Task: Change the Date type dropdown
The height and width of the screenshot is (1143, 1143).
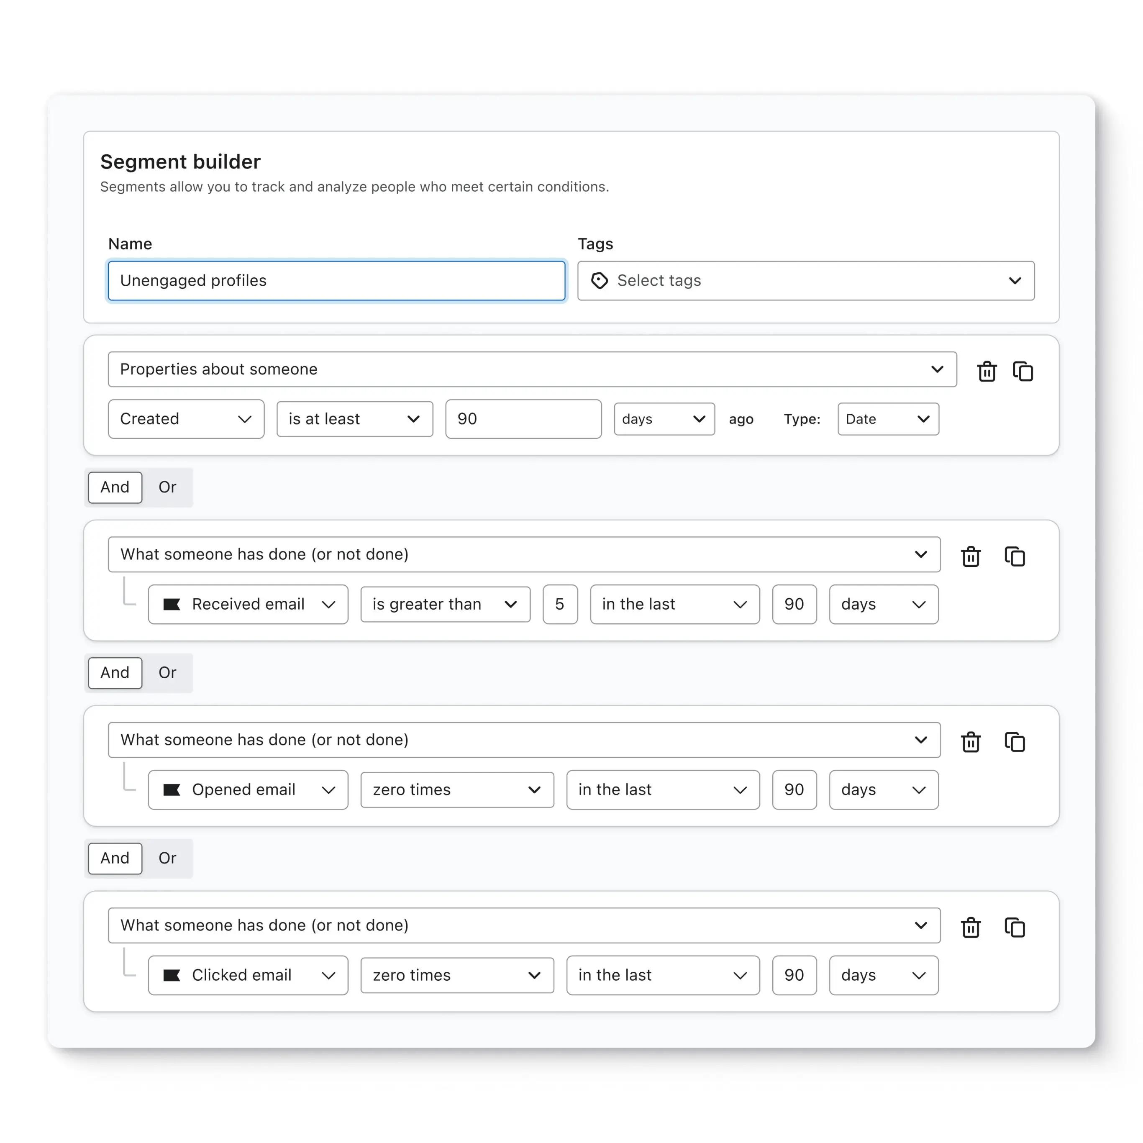Action: (887, 420)
